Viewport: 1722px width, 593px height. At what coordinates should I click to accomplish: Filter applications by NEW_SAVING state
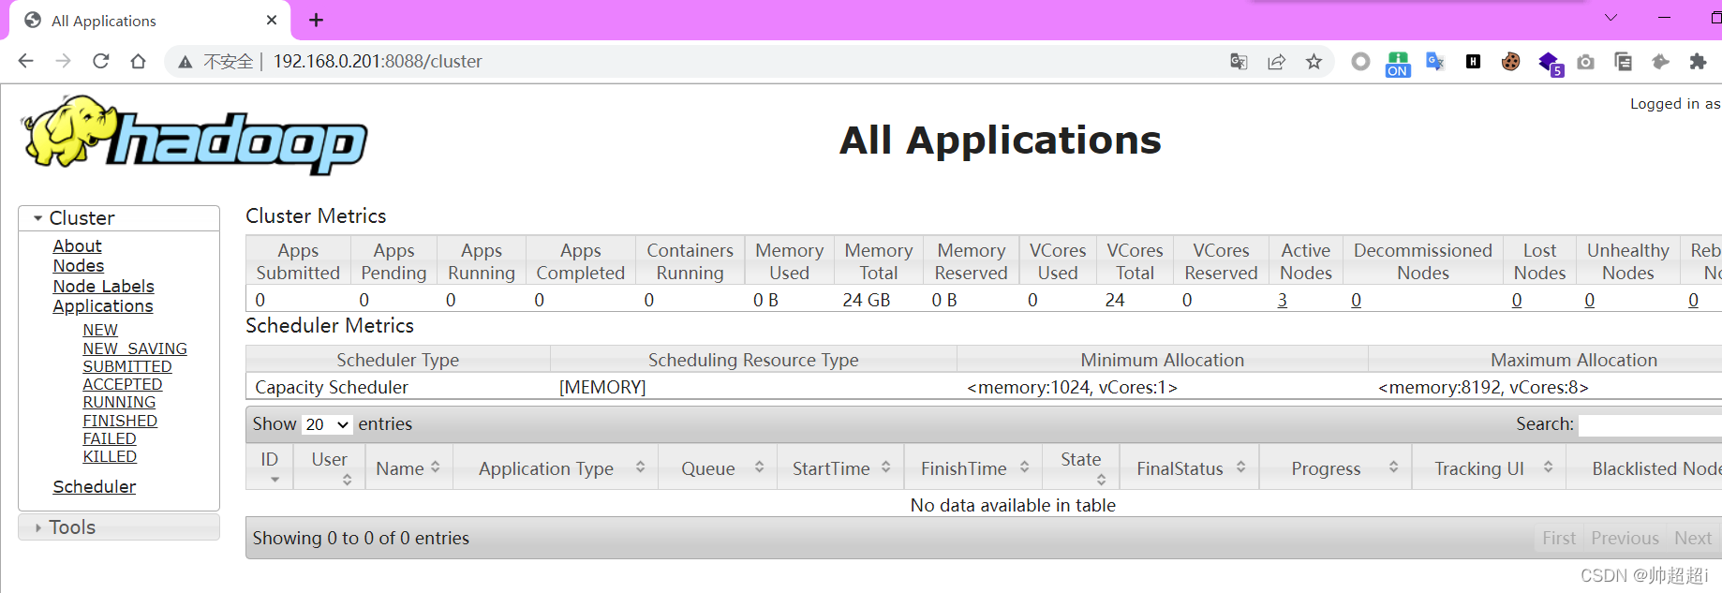[135, 348]
